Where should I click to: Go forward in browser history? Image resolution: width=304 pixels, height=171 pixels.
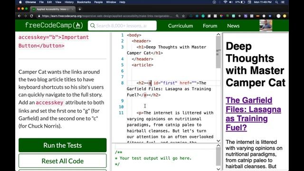click(x=25, y=16)
